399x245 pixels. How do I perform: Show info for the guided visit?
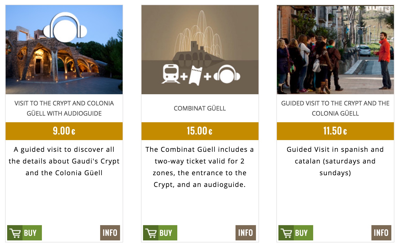[381, 233]
